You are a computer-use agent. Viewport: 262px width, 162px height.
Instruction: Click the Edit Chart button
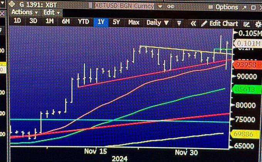(220, 23)
